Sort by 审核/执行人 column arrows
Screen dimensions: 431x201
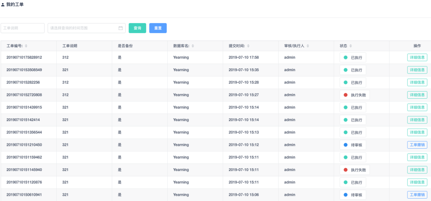pyautogui.click(x=308, y=46)
